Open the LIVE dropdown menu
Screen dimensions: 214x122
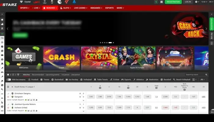[x=36, y=8]
